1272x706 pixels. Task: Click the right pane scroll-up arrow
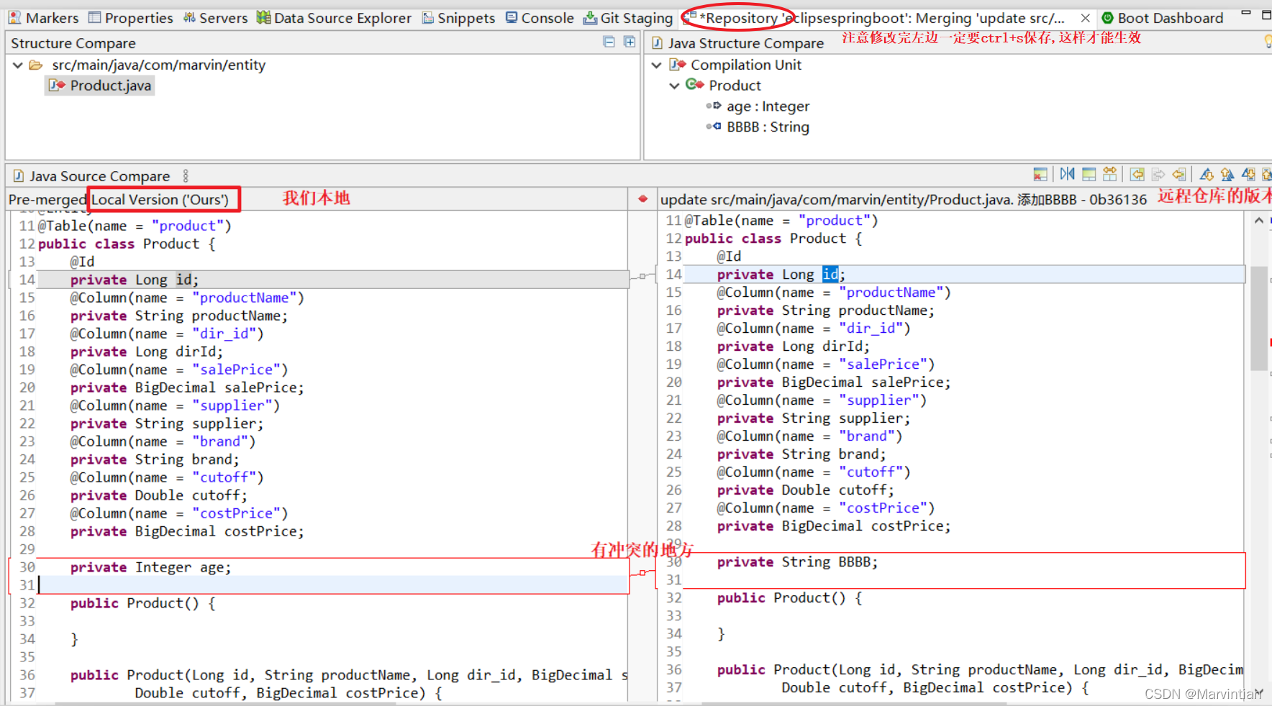(x=1258, y=221)
